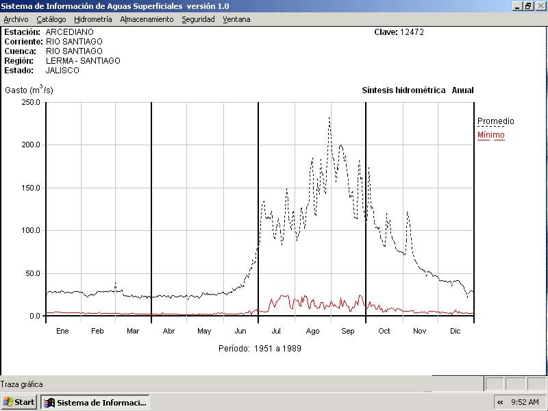This screenshot has width=548, height=411.
Task: Click the Ago month label on the axis
Action: coord(312,331)
